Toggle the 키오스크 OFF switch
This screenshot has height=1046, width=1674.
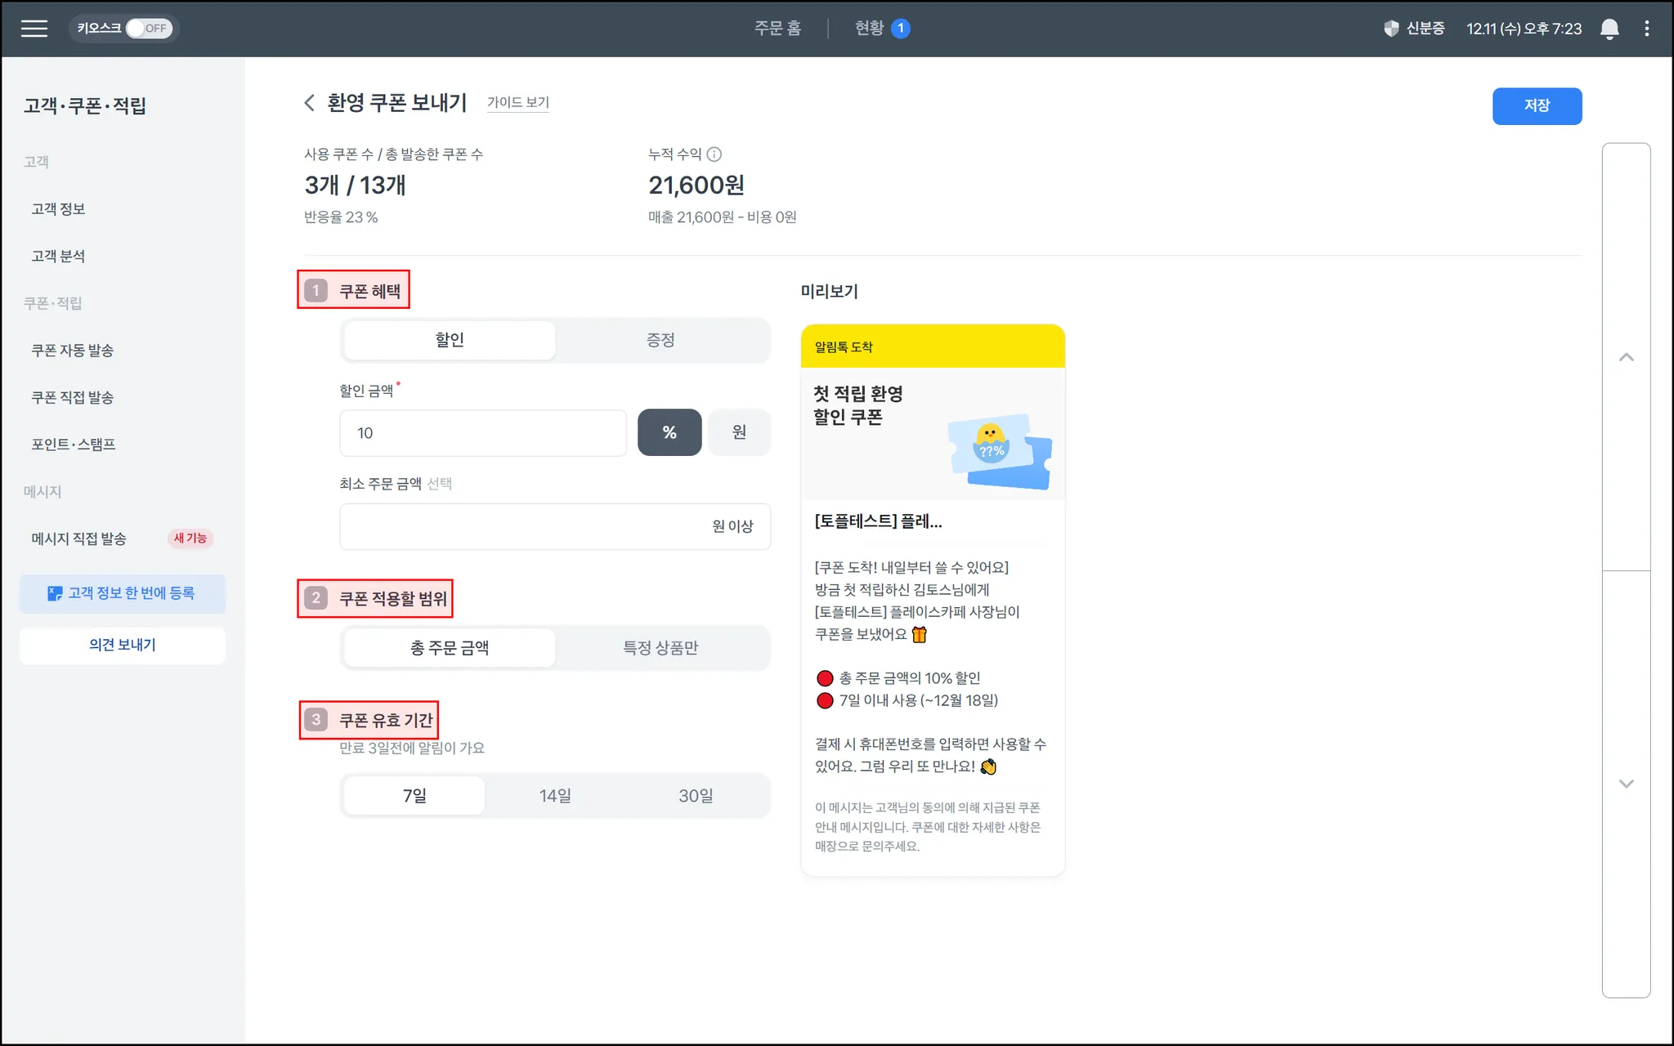click(x=148, y=29)
